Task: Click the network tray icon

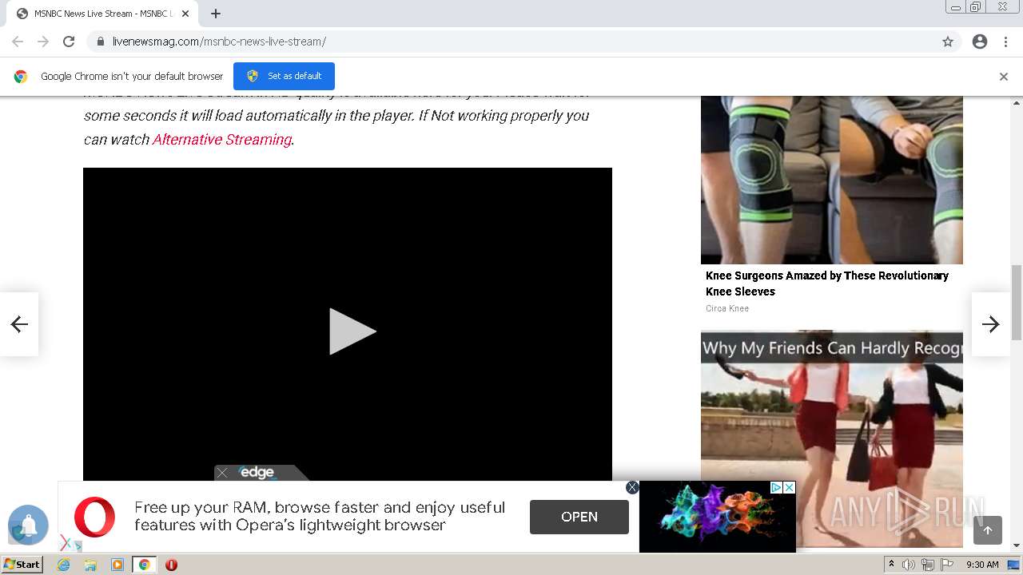Action: tap(928, 565)
